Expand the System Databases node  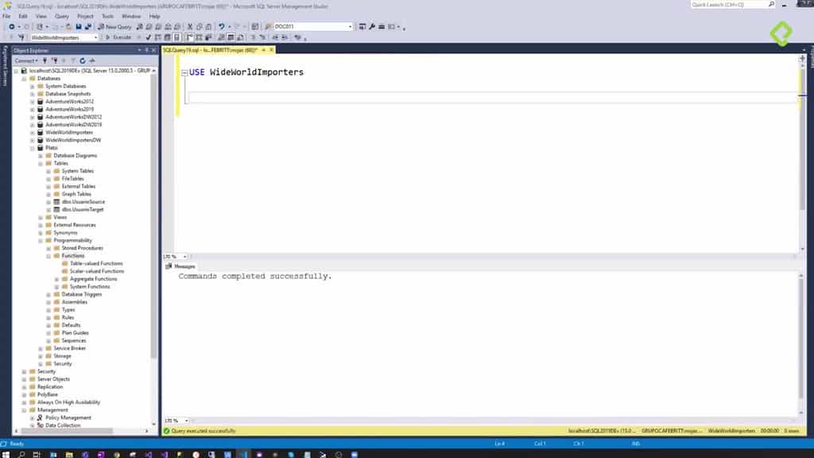[32, 86]
